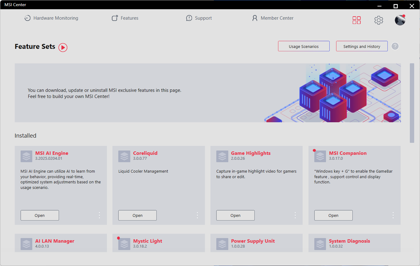Click the Hardware Monitoring gauge icon

(x=28, y=18)
